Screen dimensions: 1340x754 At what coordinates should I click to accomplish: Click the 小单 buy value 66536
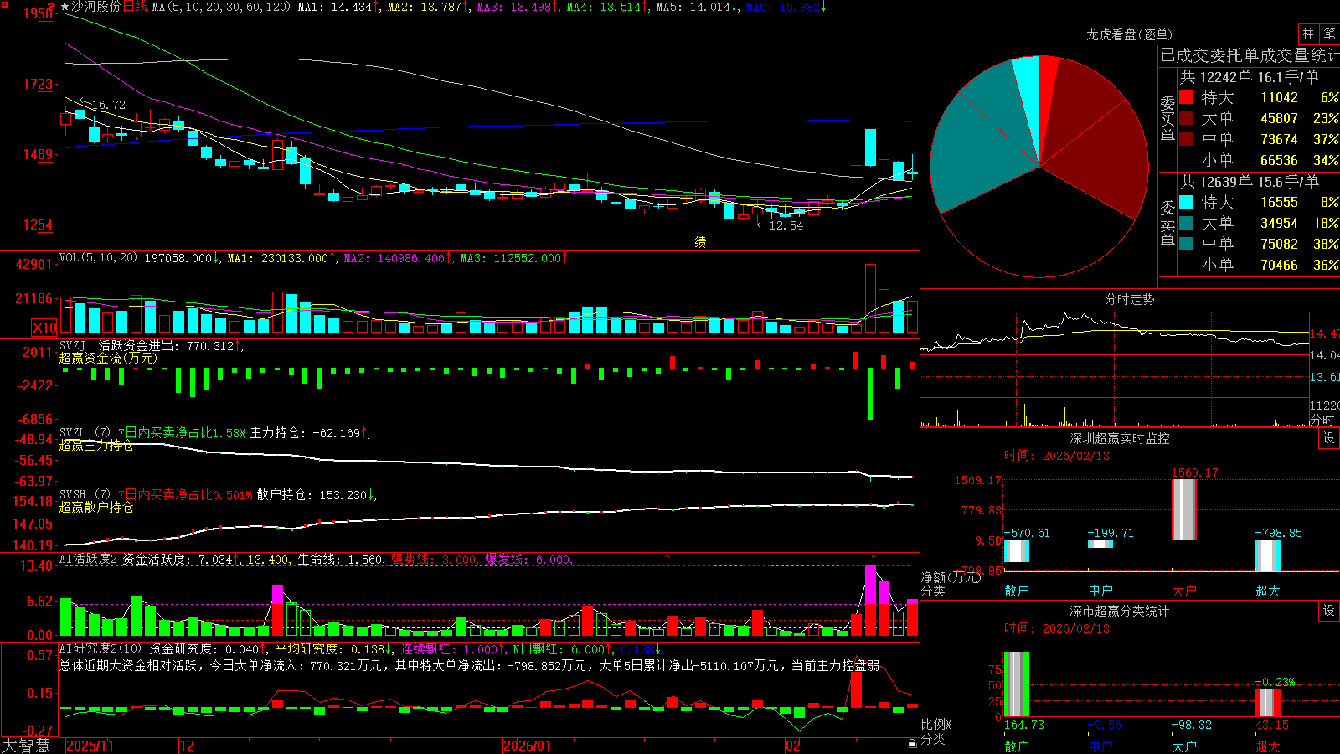coord(1279,160)
